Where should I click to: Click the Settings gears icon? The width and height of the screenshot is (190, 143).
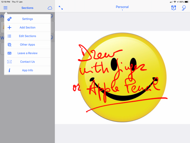(x=9, y=19)
